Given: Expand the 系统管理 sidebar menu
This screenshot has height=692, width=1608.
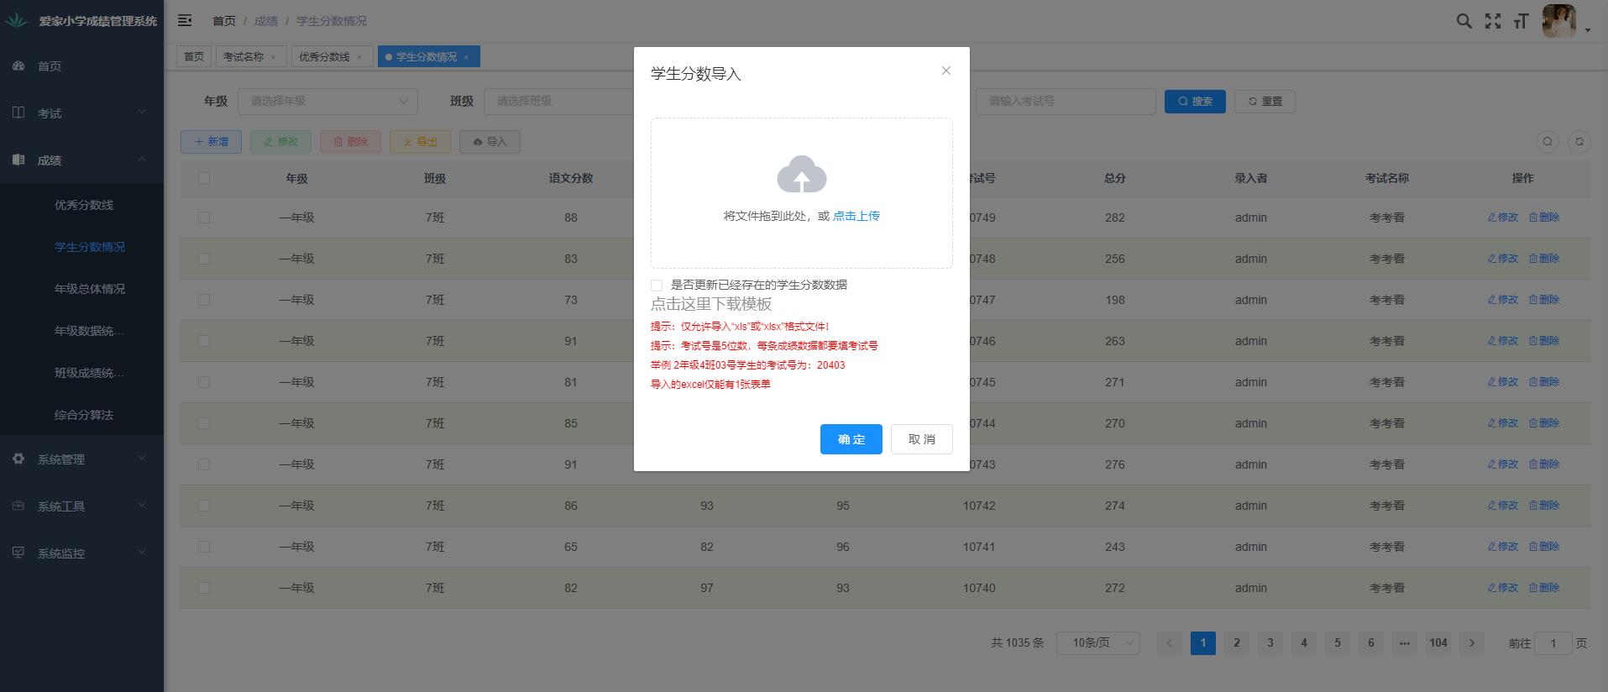Looking at the screenshot, I should 81,459.
